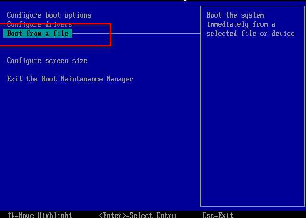The image size is (306, 218).
Task: Click the 'Boot the system' help line
Action: 235,15
